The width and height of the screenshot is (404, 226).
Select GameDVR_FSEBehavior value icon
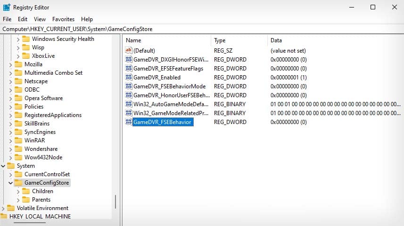tap(129, 122)
